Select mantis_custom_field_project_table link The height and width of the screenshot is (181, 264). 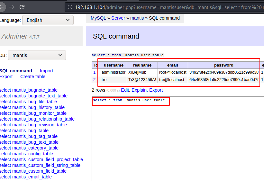[x=48, y=159]
